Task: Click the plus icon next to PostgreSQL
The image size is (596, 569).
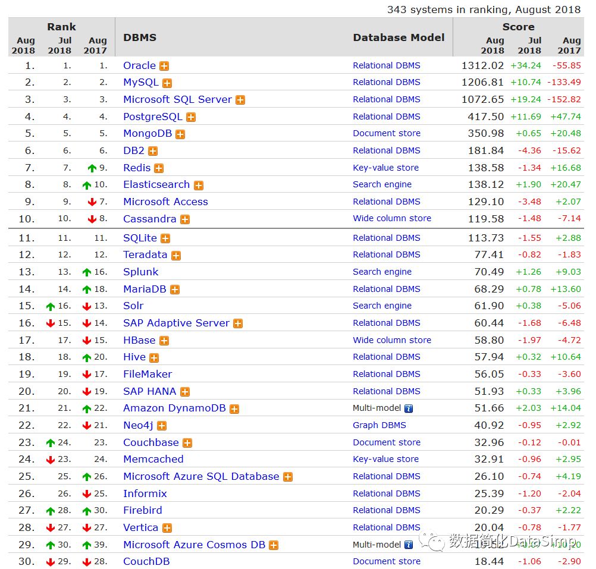Action: coord(191,117)
